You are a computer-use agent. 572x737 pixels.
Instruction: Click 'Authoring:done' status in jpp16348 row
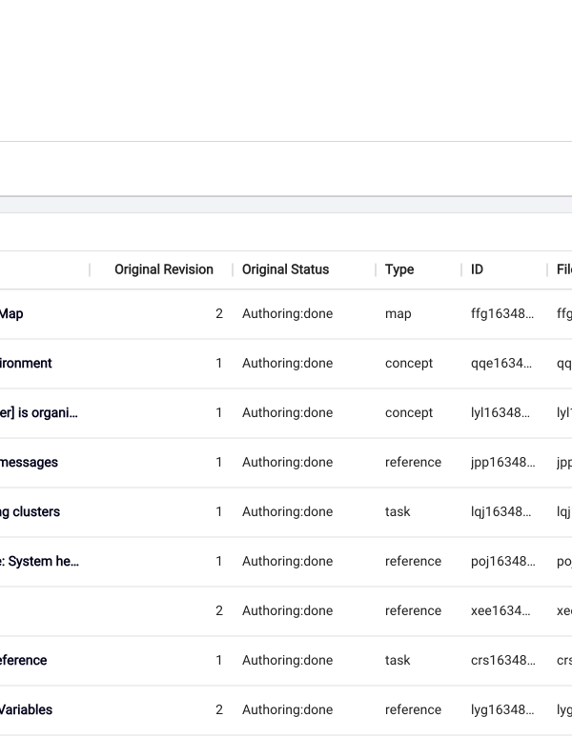[x=287, y=463]
